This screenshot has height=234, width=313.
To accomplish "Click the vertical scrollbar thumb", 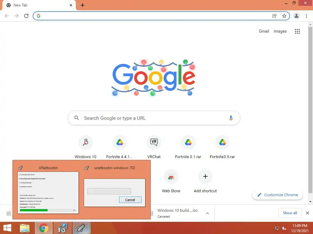I will [x=310, y=109].
